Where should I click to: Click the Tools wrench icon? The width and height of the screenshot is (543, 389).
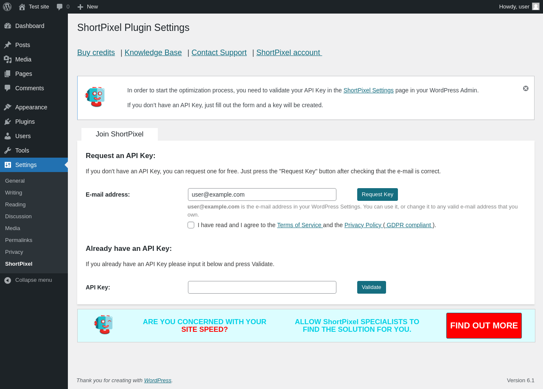tap(8, 150)
